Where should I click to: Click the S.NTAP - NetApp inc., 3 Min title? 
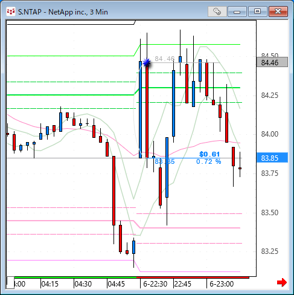pos(63,12)
